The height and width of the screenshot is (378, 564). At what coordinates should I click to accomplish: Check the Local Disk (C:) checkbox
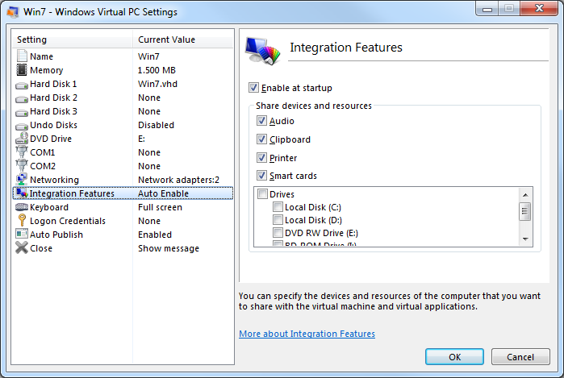(278, 207)
